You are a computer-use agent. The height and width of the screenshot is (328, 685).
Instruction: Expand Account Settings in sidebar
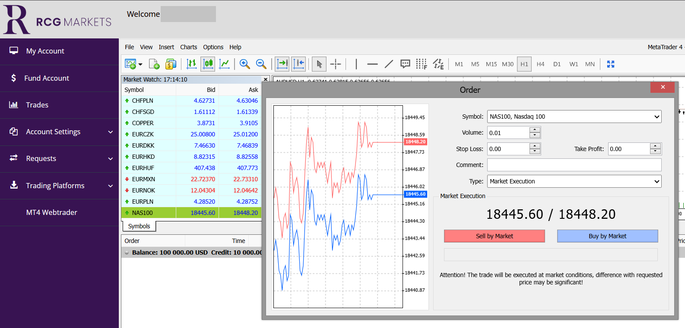tap(59, 132)
